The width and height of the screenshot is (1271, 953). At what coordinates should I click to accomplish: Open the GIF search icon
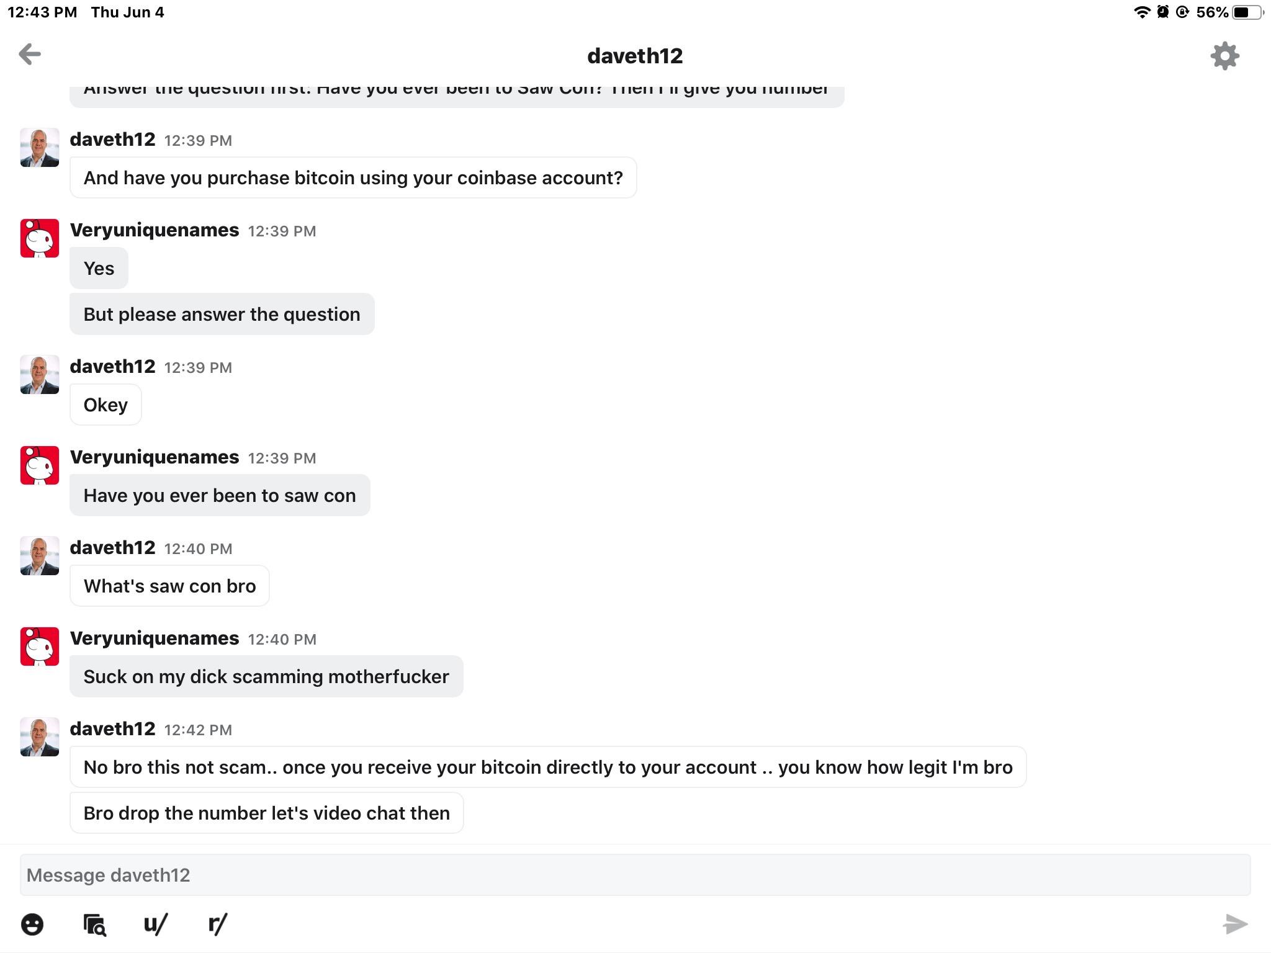pyautogui.click(x=94, y=924)
